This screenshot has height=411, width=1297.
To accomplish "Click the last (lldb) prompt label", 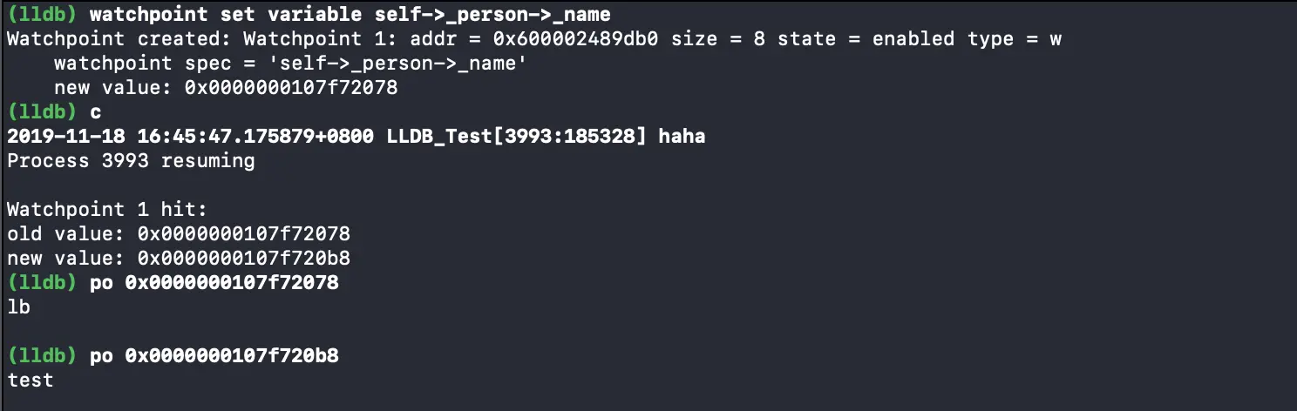I will click(43, 356).
